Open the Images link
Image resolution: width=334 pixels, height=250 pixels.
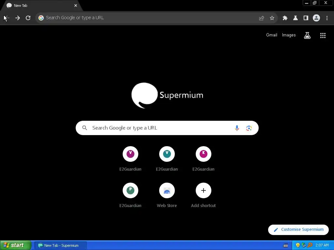tap(289, 35)
